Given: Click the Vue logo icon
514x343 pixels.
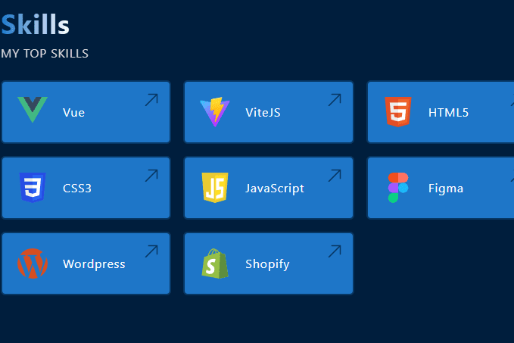Looking at the screenshot, I should point(33,110).
